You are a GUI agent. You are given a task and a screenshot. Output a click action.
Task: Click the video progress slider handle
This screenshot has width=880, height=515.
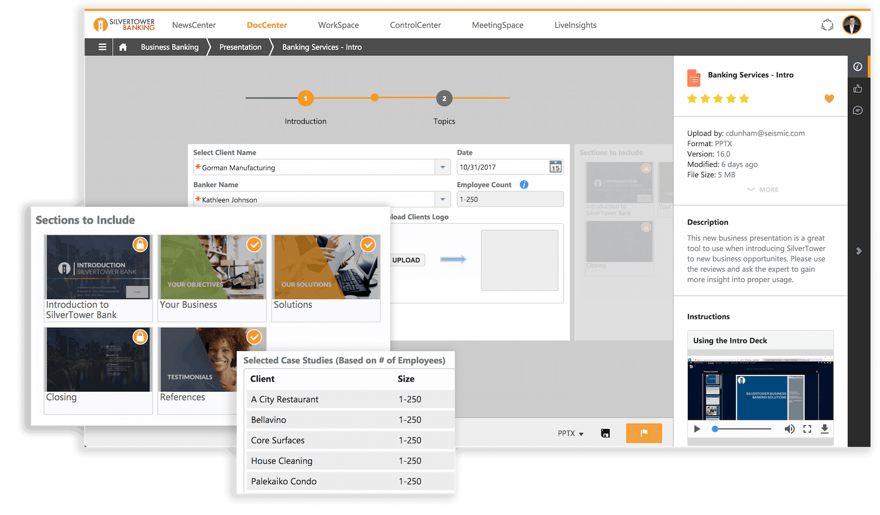[x=715, y=429]
